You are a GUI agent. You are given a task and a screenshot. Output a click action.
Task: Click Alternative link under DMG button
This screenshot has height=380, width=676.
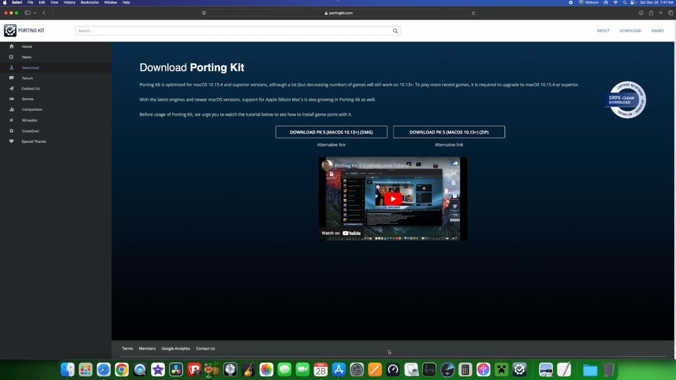pos(331,145)
